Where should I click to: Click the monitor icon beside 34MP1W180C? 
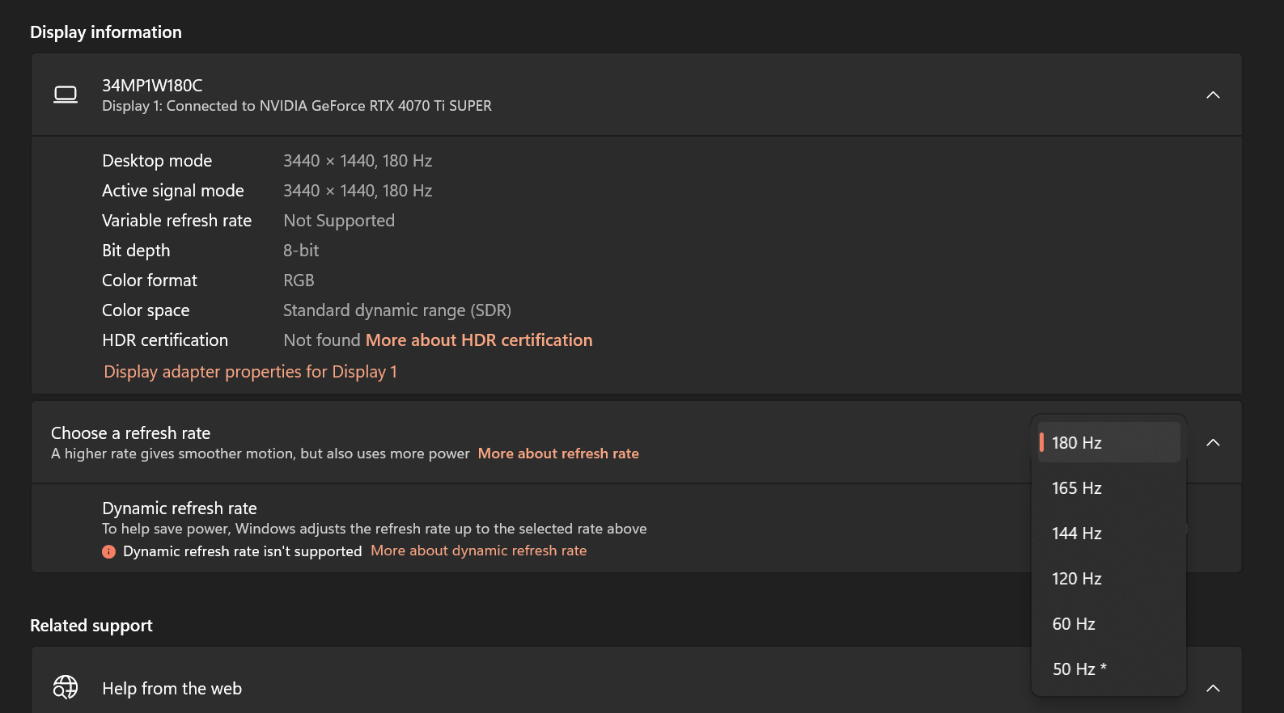(x=66, y=95)
